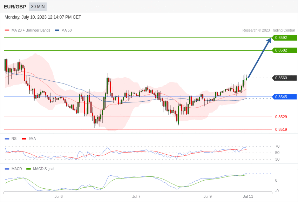
Task: Select the EUR/GBP pair title
Action: (x=15, y=7)
